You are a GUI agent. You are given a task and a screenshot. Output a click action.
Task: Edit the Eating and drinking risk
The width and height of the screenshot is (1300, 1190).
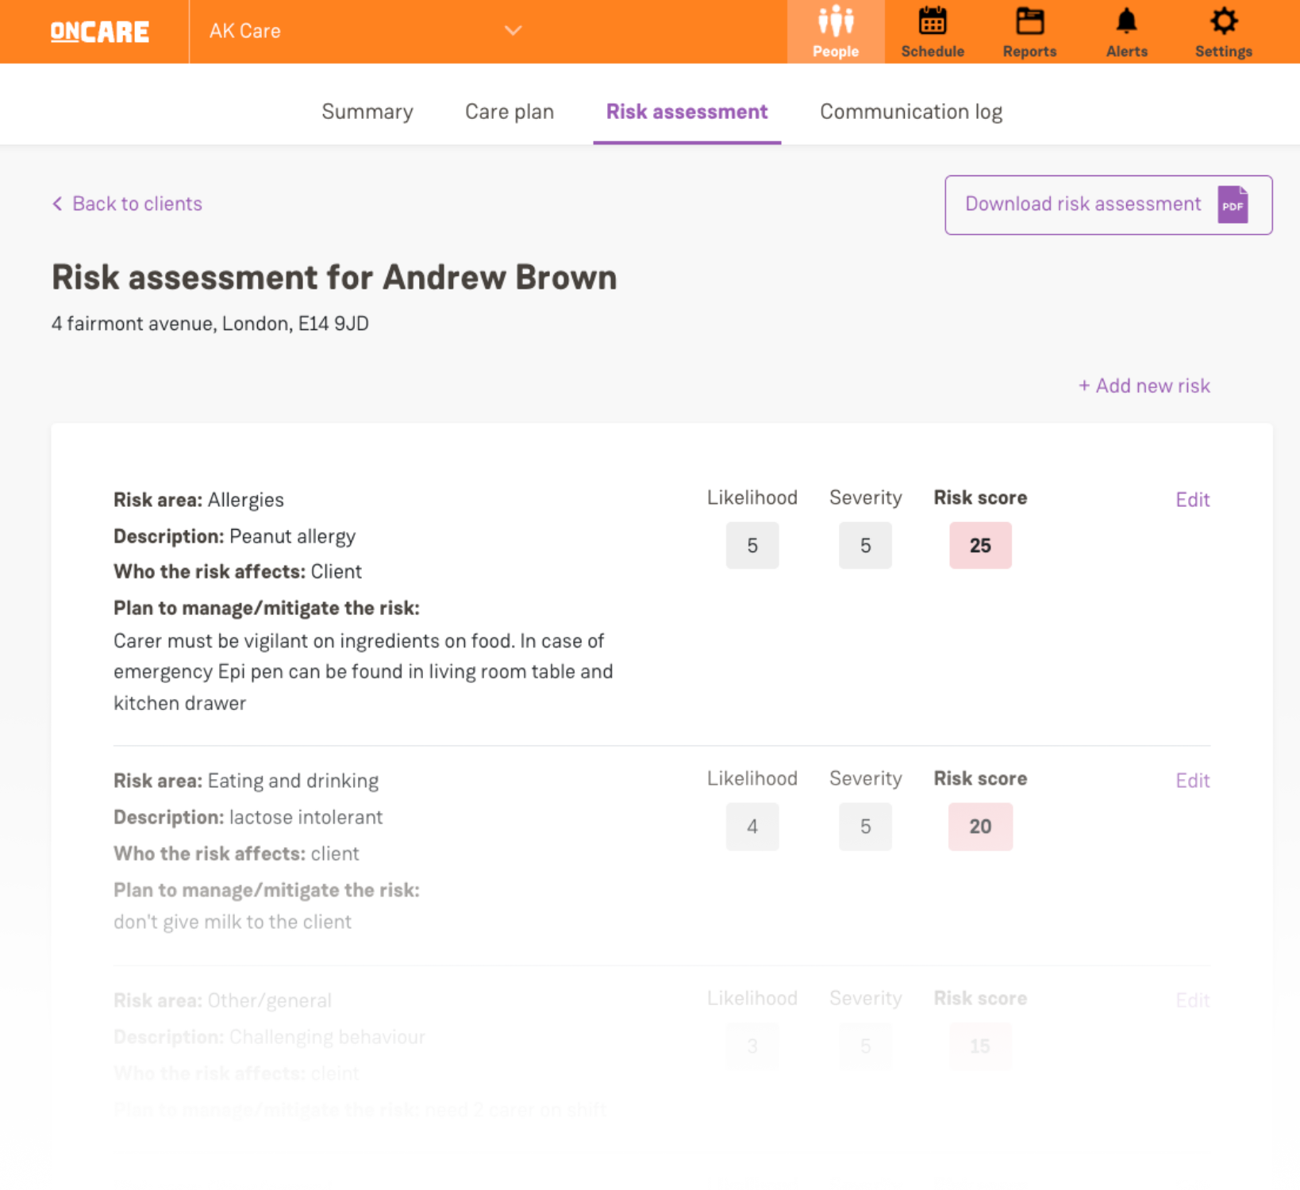click(1192, 781)
